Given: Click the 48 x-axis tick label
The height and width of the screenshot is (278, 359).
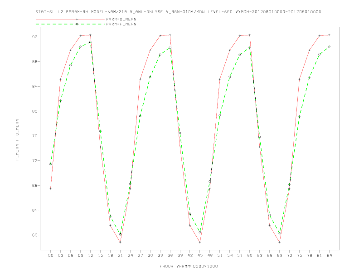Looking at the screenshot, I should pos(210,255).
